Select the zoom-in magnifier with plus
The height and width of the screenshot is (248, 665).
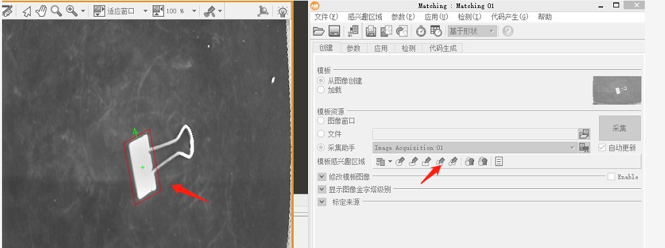coord(72,11)
